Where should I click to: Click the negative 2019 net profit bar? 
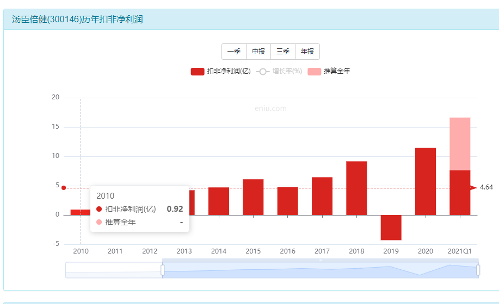[391, 227]
